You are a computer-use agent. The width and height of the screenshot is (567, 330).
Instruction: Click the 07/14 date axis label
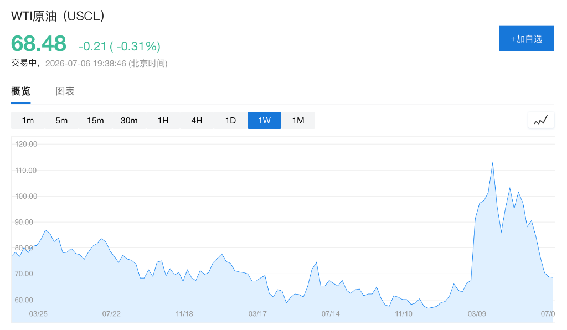331,314
